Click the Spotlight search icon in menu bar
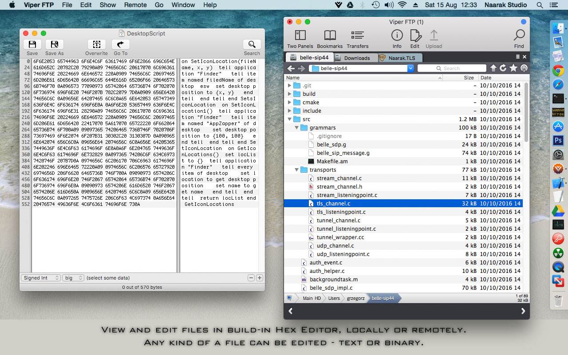Screen dimensions: 568x355 point(540,5)
